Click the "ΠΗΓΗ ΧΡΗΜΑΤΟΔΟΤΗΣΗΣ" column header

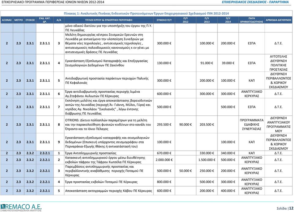click(252, 20)
